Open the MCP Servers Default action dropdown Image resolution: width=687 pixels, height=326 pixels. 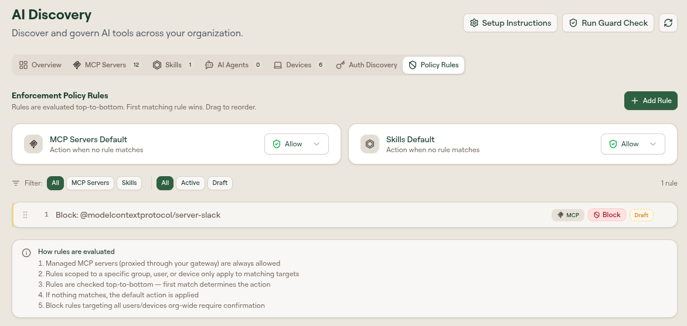297,144
